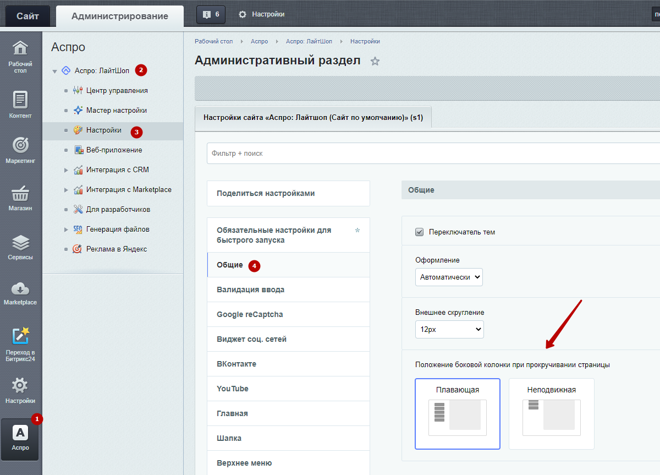660x475 pixels.
Task: Add page to favorites with star icon
Action: 375,61
